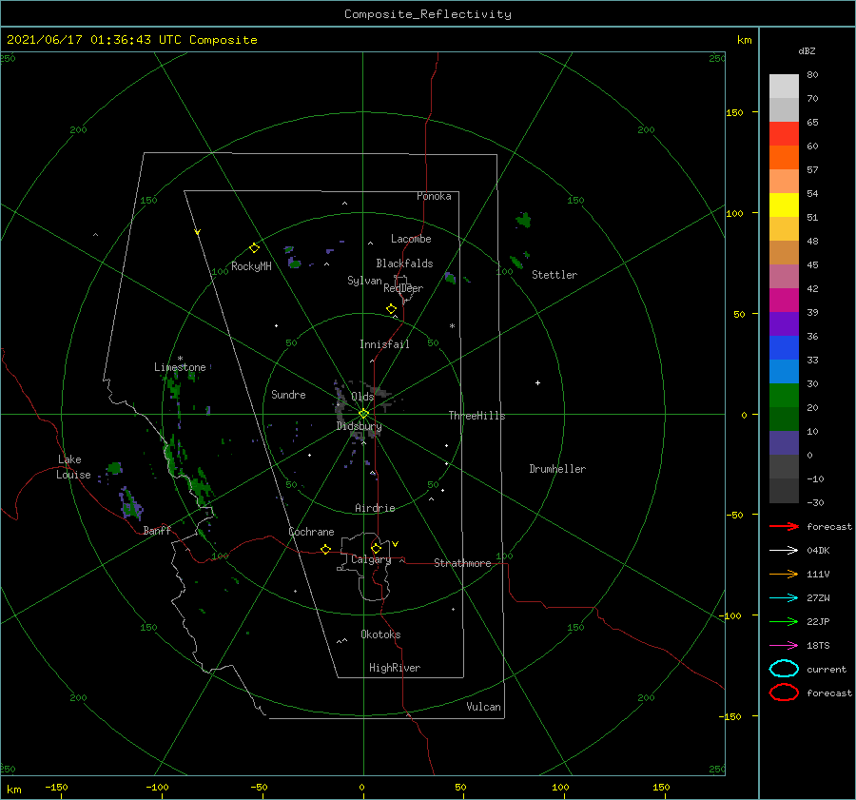Select the HighRiver label
This screenshot has height=800, width=856.
395,668
